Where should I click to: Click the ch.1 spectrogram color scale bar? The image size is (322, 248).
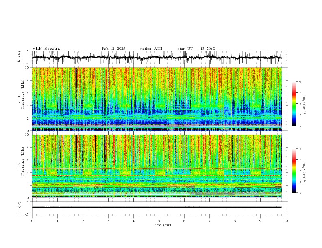tap(294, 103)
